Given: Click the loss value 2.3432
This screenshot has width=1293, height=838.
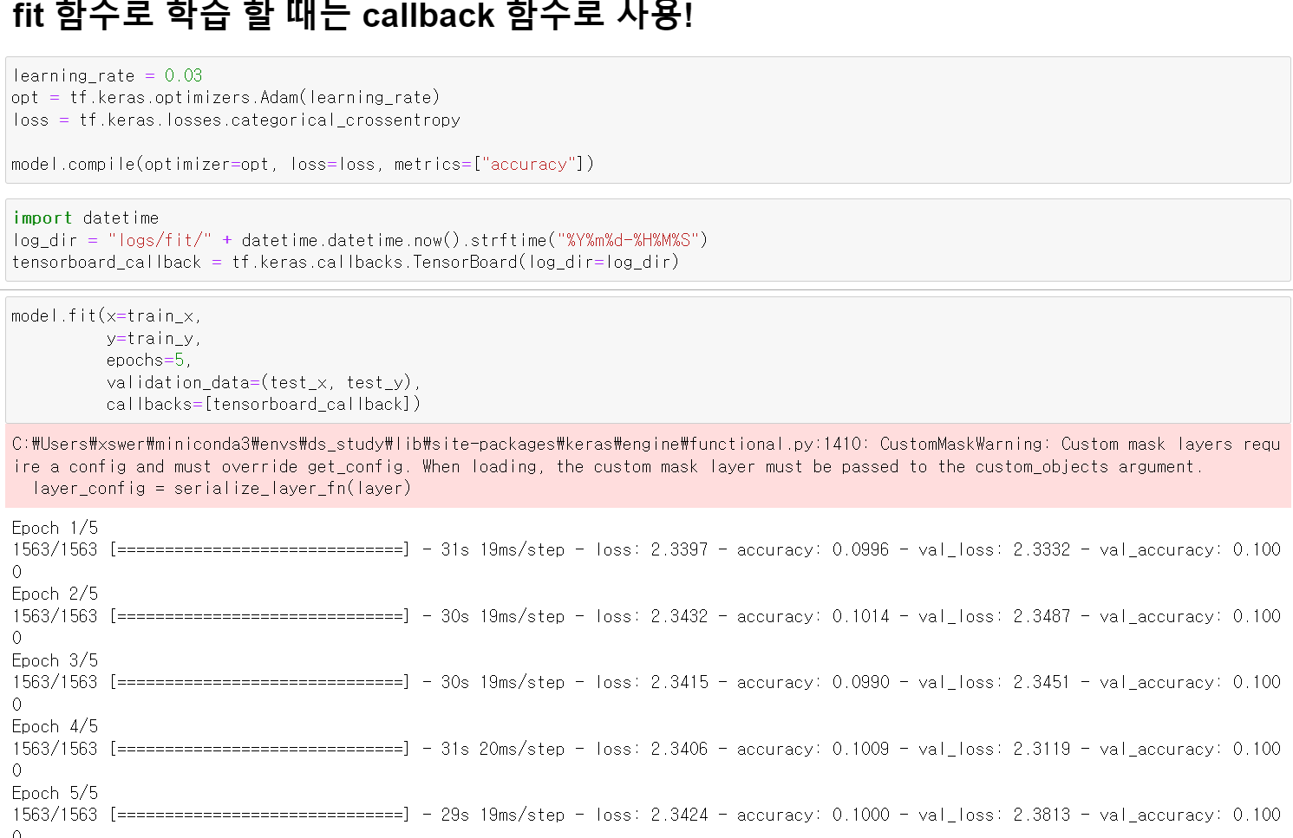Looking at the screenshot, I should pyautogui.click(x=679, y=616).
